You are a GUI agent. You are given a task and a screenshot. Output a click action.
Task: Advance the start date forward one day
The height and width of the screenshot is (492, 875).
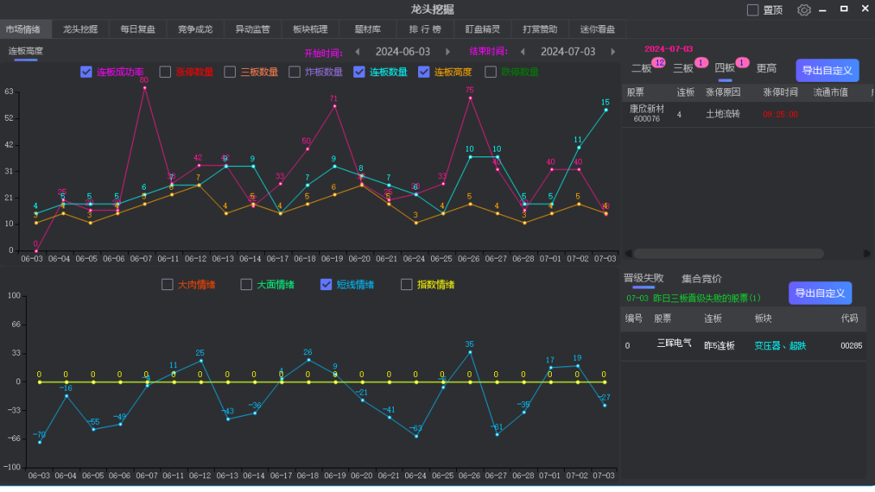point(447,52)
